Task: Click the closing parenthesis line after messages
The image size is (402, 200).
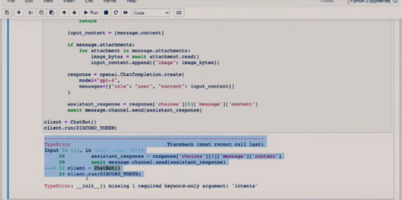Action: (69, 92)
